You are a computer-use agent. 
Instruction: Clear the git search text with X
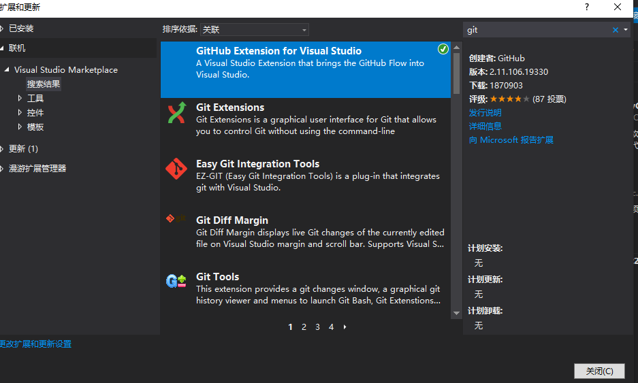coord(616,30)
